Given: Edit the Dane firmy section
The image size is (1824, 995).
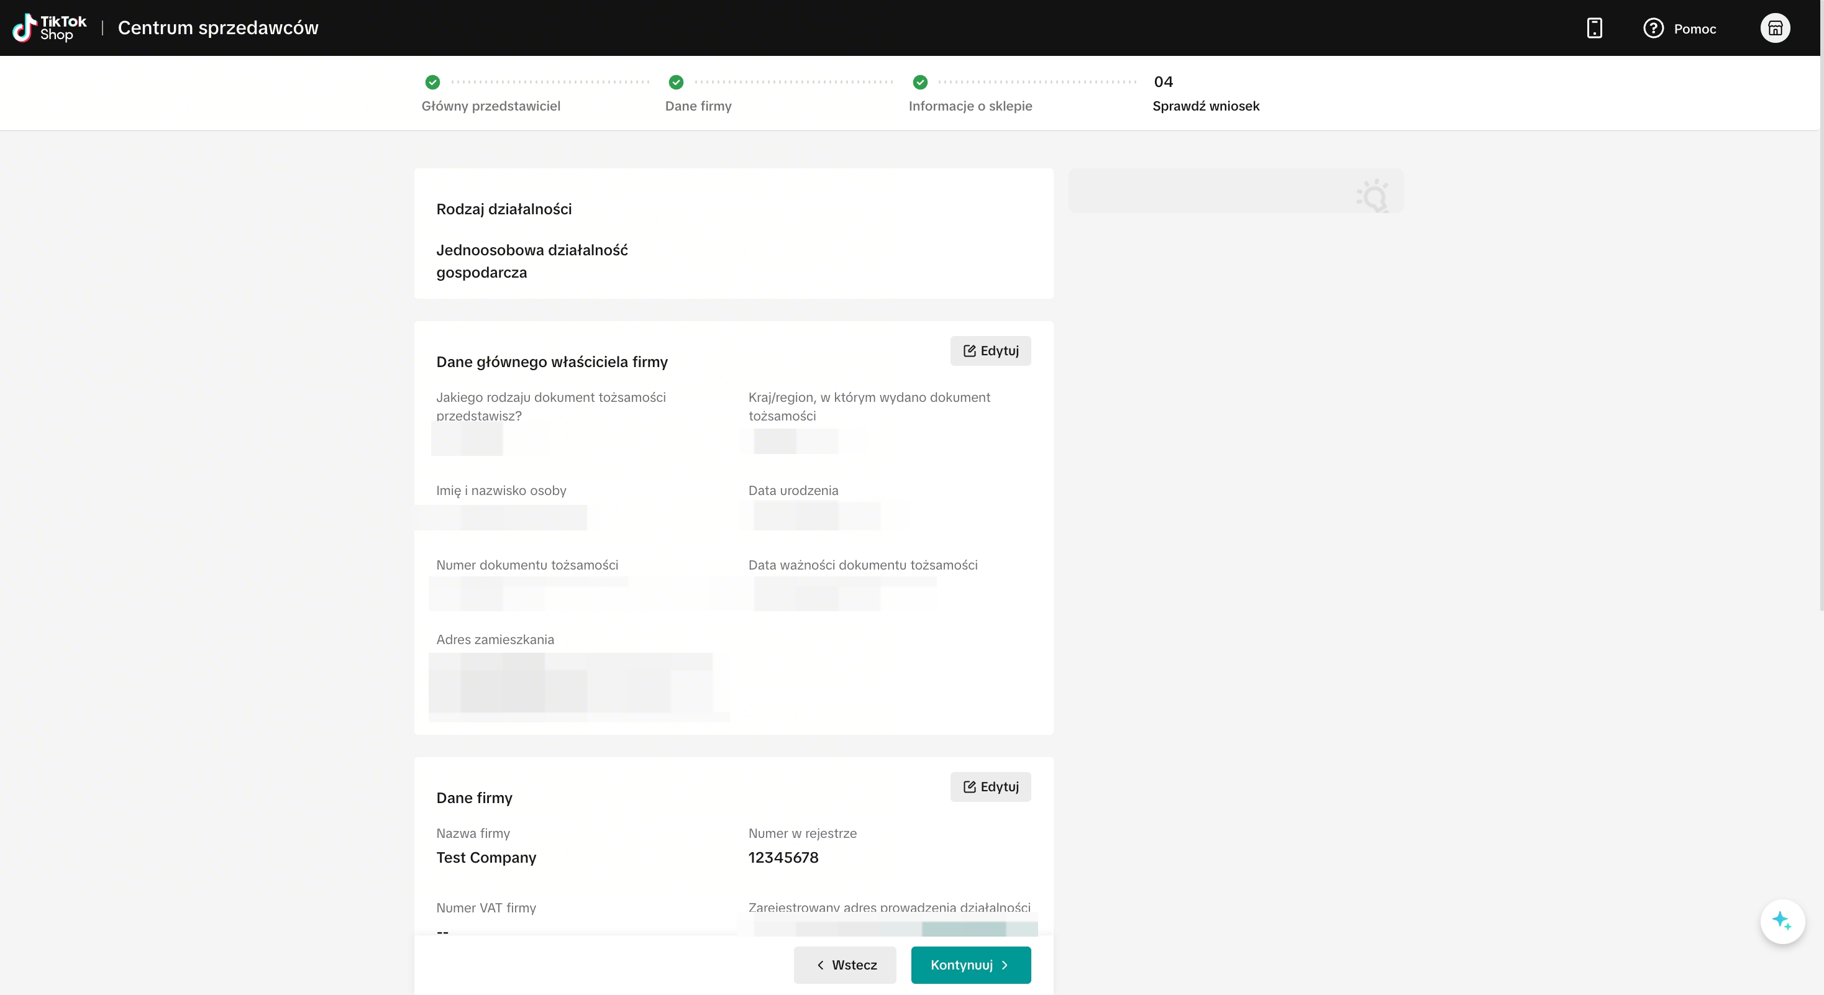Looking at the screenshot, I should pyautogui.click(x=990, y=787).
